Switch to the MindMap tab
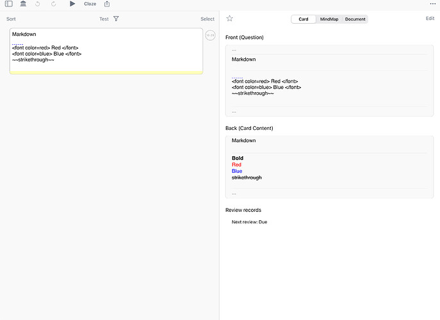440x320 pixels. (x=329, y=19)
